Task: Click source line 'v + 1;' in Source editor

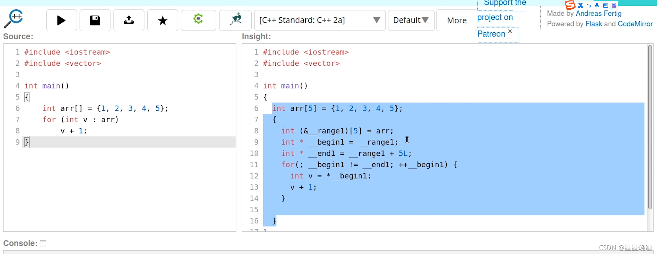Action: [x=73, y=131]
